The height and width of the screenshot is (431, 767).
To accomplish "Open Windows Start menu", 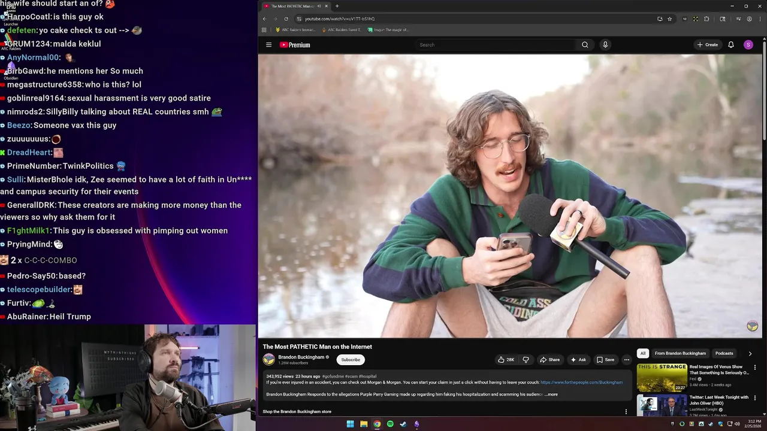I will tap(350, 424).
